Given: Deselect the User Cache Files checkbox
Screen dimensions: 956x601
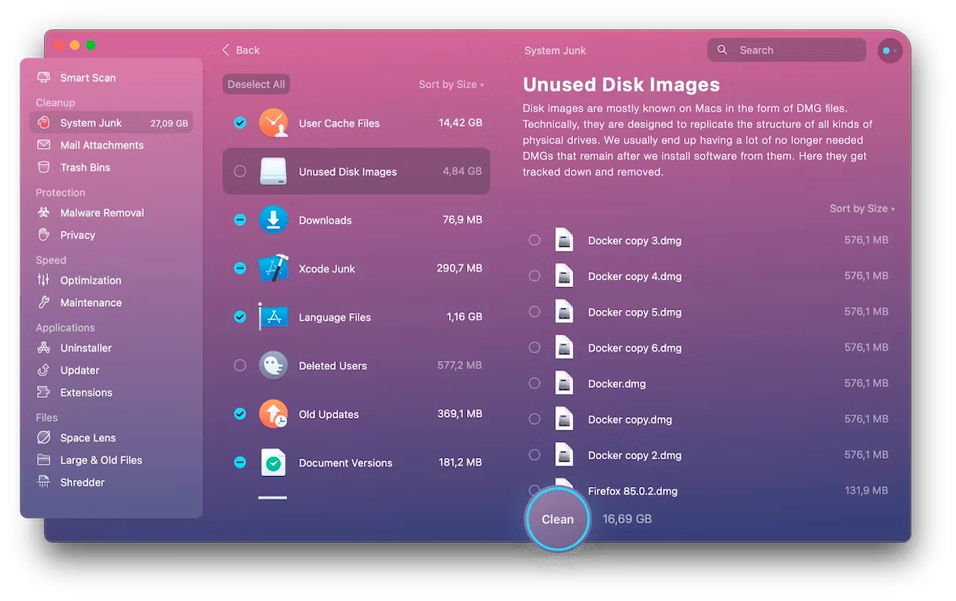Looking at the screenshot, I should pyautogui.click(x=239, y=123).
